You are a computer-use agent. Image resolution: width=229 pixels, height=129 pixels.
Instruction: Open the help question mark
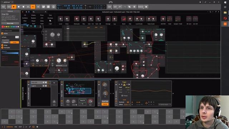pos(146,7)
